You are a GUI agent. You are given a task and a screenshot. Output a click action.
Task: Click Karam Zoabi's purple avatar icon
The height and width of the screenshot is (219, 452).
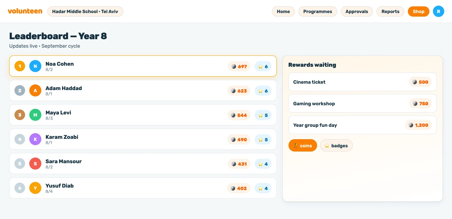point(35,139)
